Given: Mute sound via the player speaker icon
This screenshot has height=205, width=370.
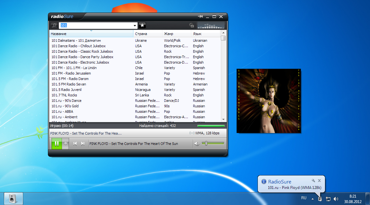Looking at the screenshot, I should (197, 144).
